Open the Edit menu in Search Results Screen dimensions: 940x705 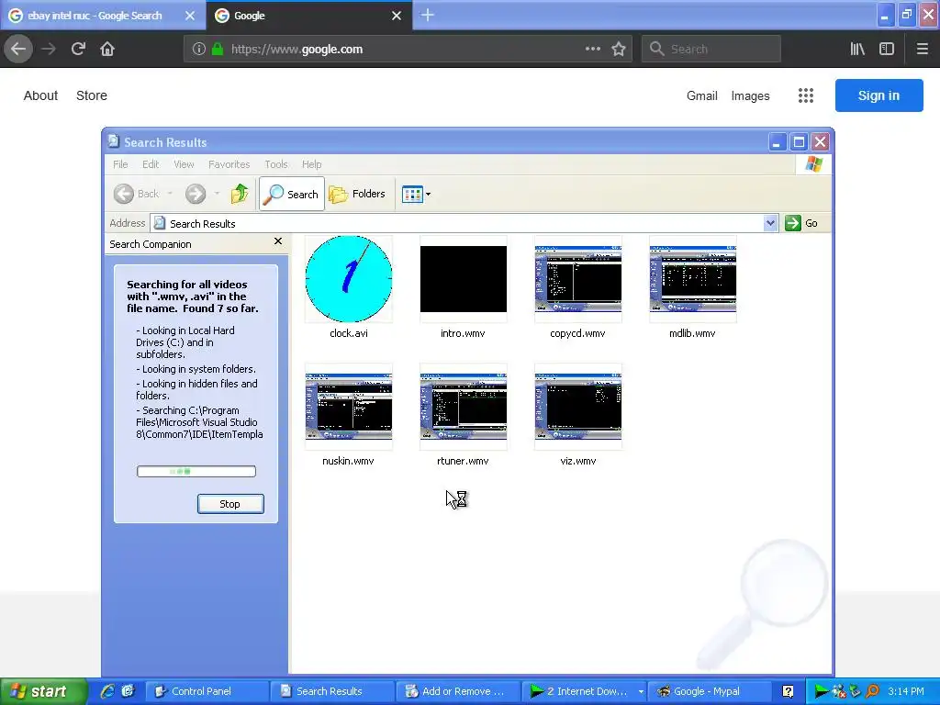[151, 164]
